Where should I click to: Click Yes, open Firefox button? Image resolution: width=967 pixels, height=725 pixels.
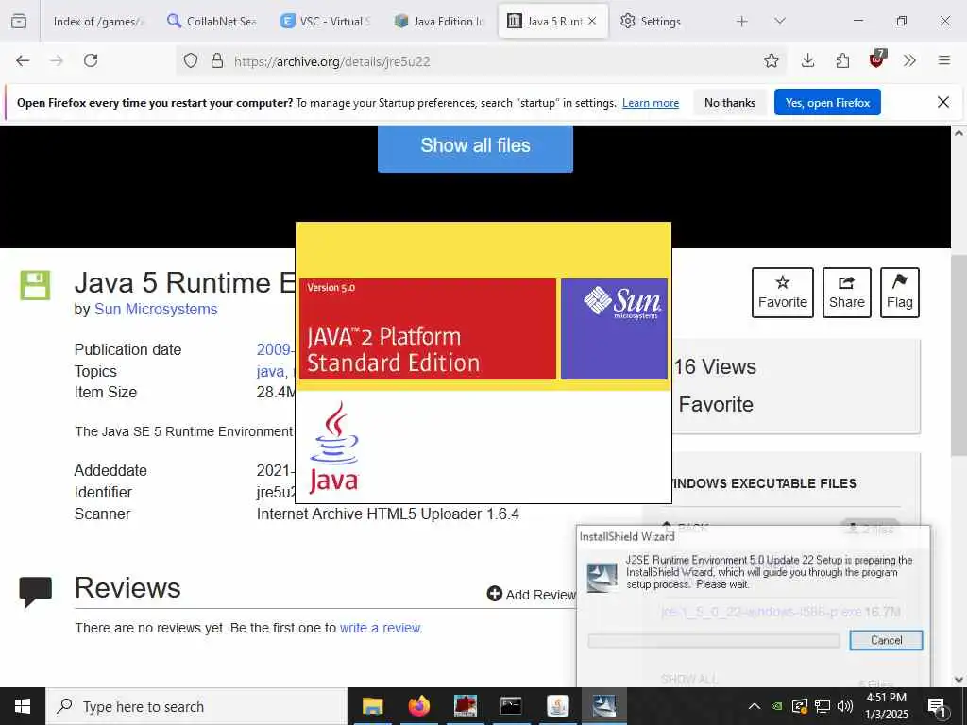coord(827,102)
